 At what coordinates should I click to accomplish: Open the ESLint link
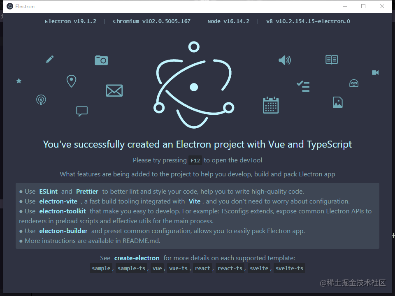(49, 192)
